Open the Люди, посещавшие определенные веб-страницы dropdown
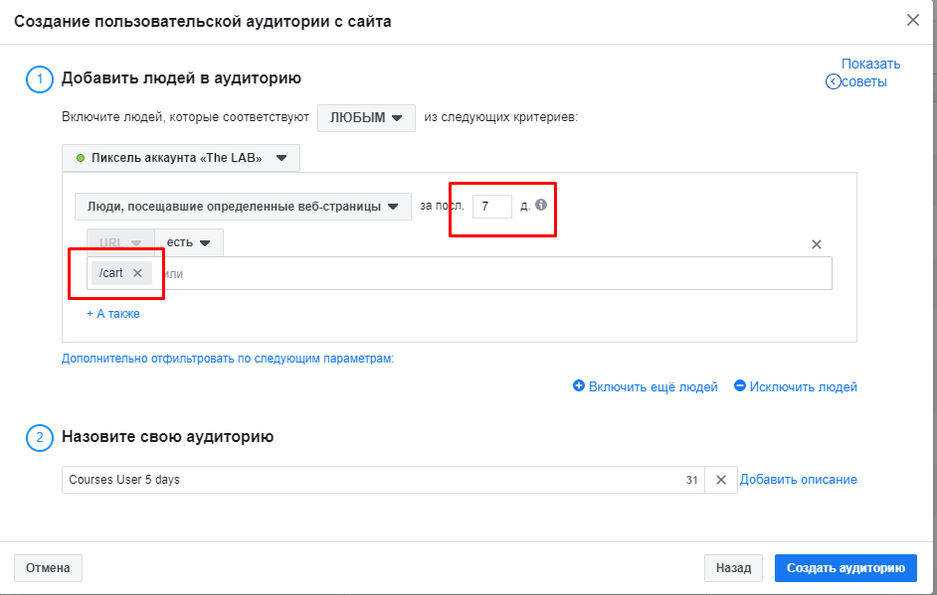The image size is (937, 595). [243, 207]
